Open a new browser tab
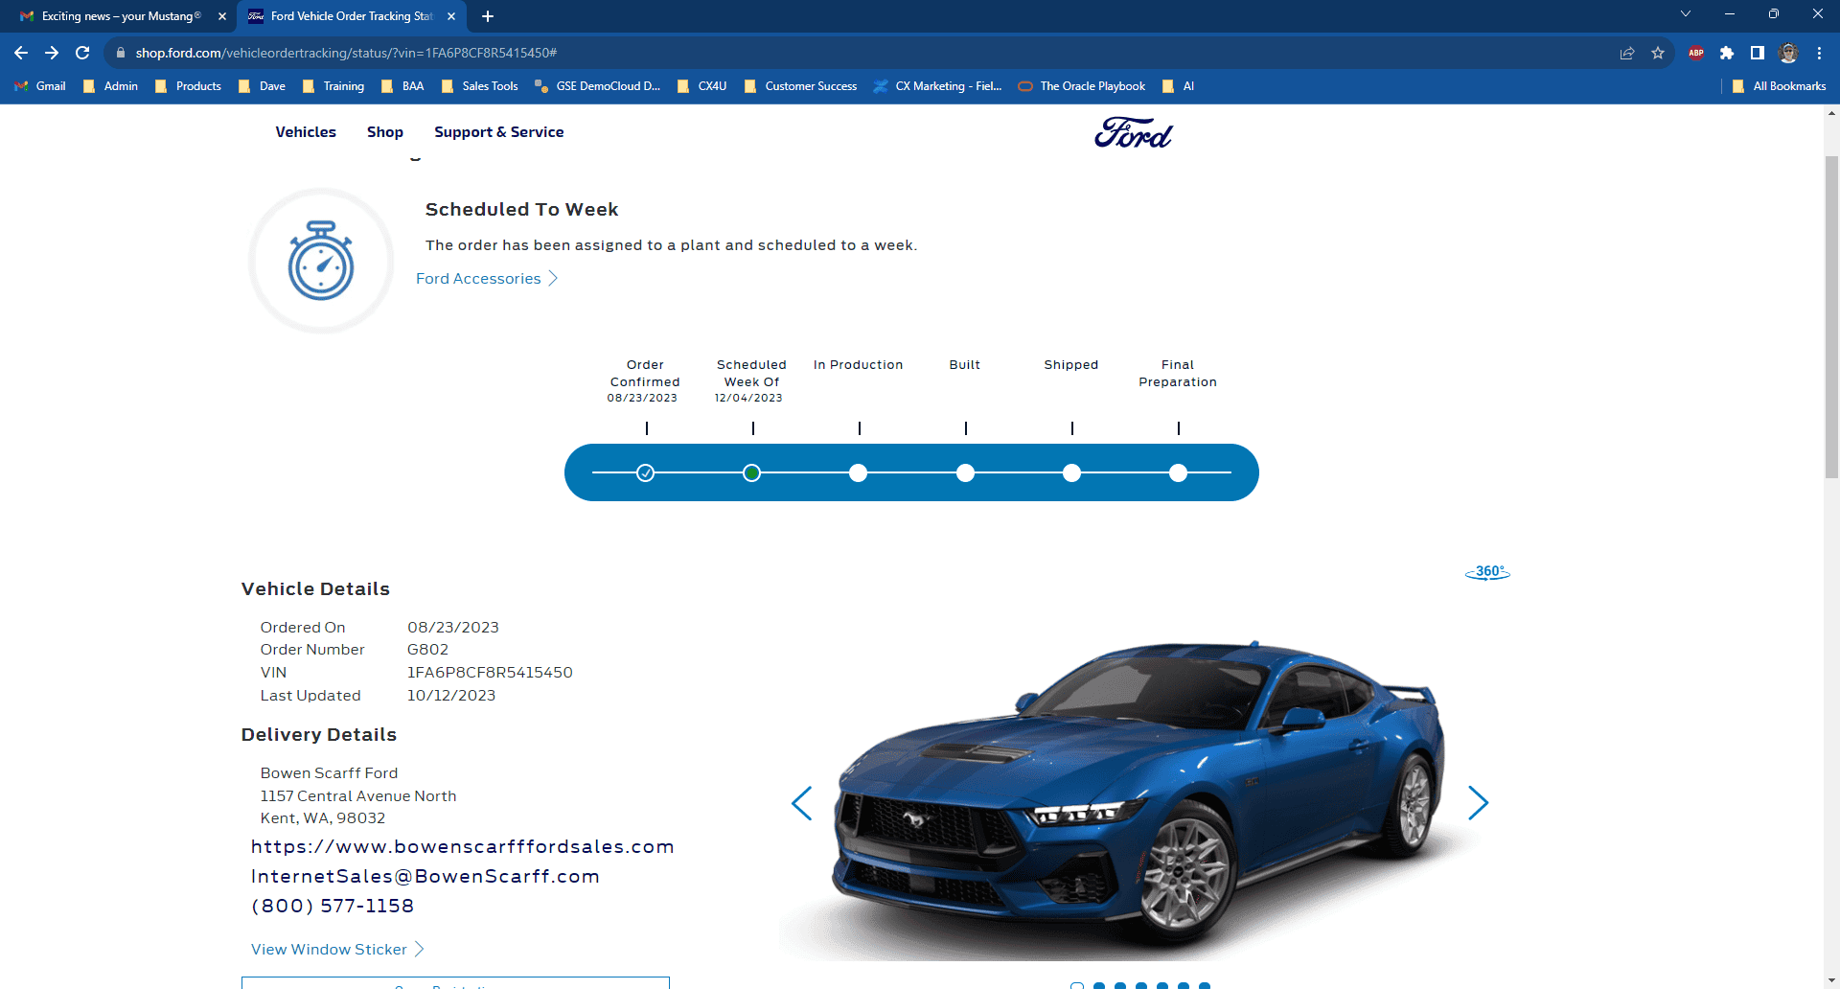The image size is (1840, 989). point(488,16)
